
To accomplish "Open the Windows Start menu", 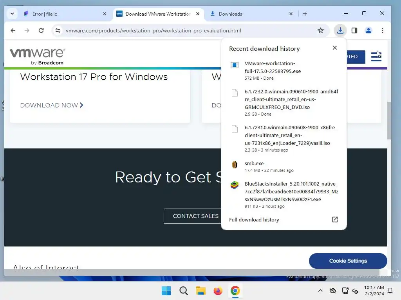I will click(x=166, y=291).
